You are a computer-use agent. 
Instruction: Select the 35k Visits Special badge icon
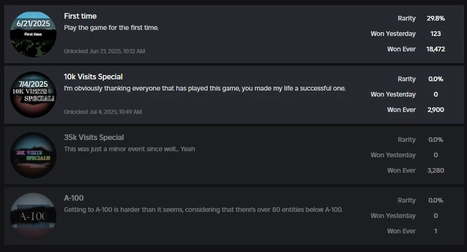pos(33,155)
